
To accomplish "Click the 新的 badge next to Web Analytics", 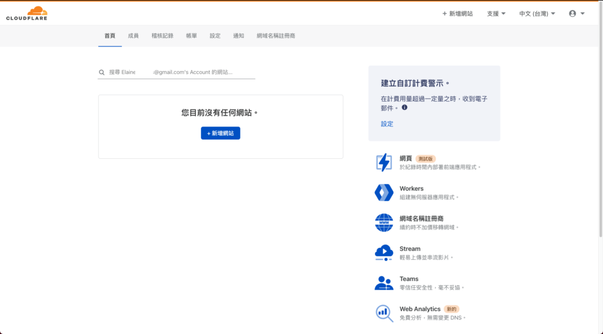I will pos(452,309).
